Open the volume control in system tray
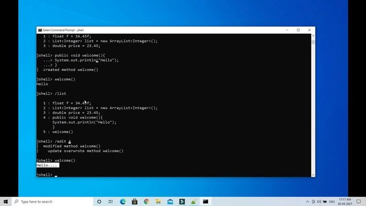Viewport: 366px width, 206px height. click(x=319, y=201)
